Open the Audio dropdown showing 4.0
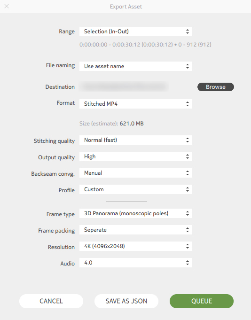Screen dimensions: 251x320 [136, 263]
